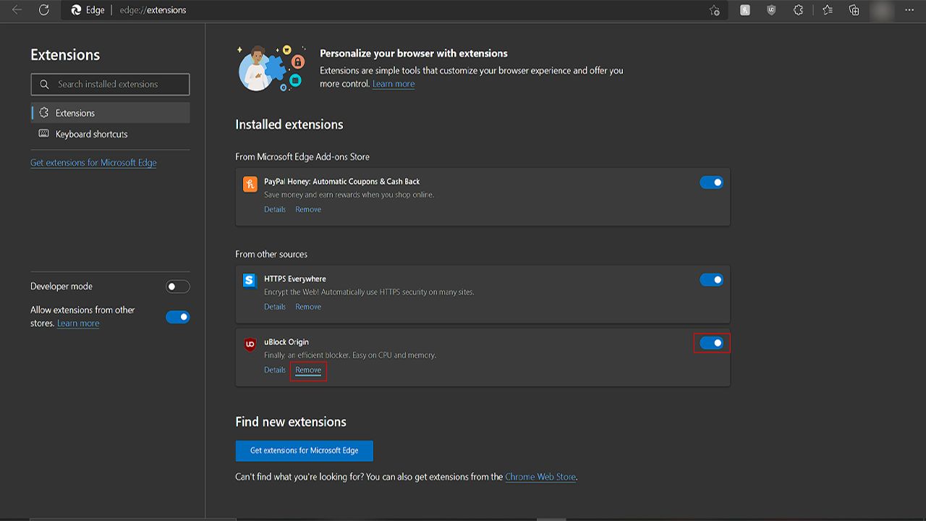Open the Favorites list icon

point(828,10)
